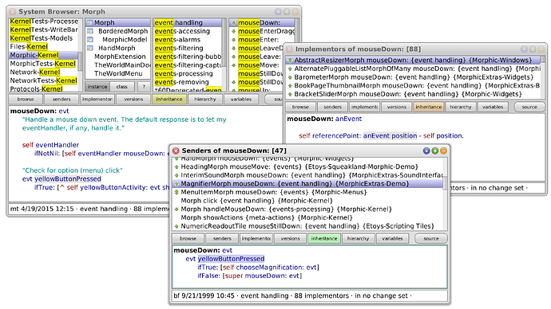Collapse the Senders window with orange button
The image size is (551, 309).
[443, 151]
